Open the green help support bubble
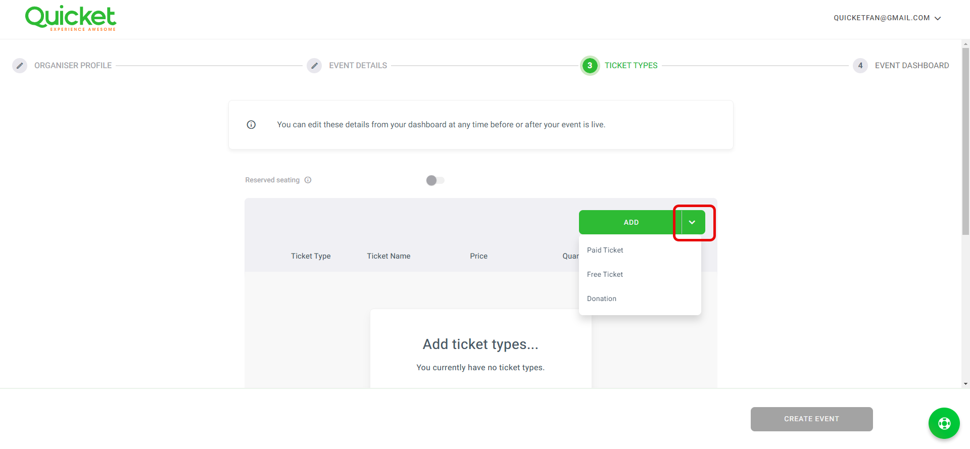The image size is (970, 449). tap(944, 423)
